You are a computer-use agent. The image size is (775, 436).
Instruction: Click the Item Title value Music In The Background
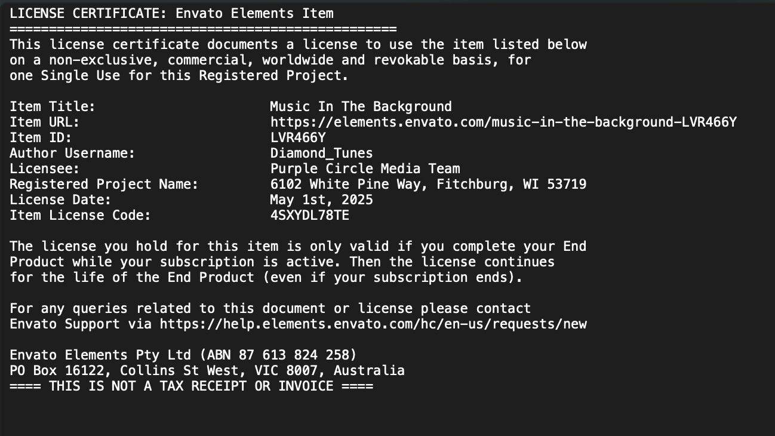tap(361, 107)
